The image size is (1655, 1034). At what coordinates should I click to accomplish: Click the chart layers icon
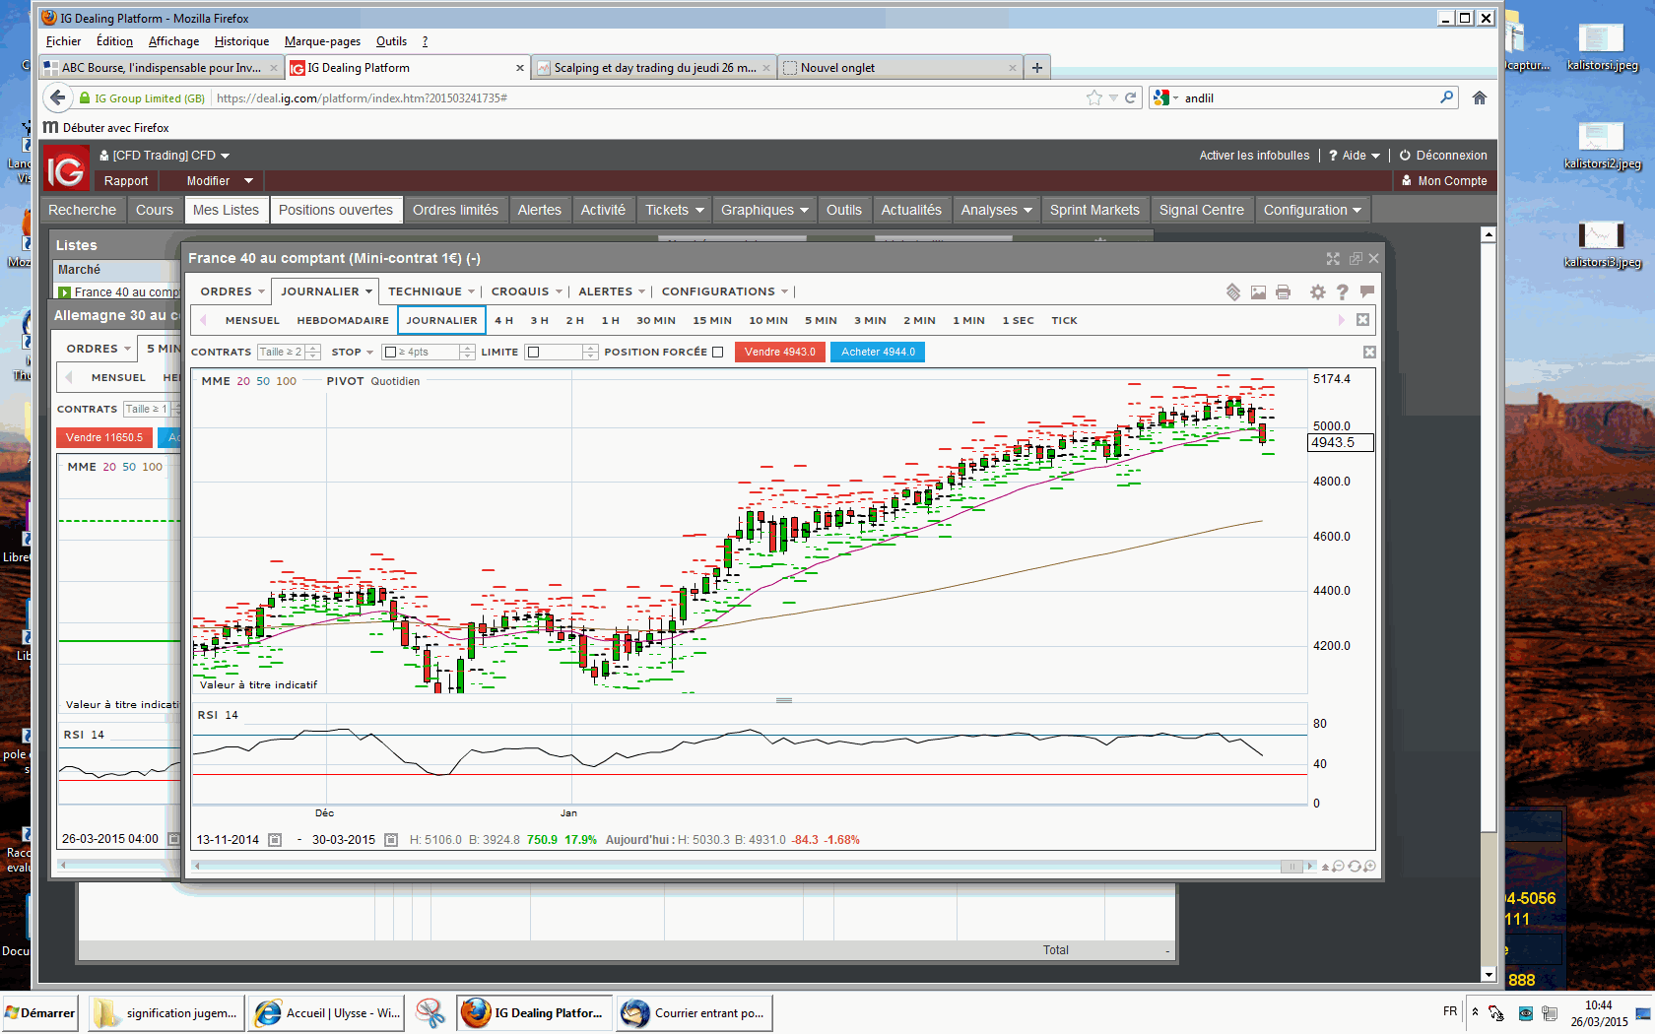[1233, 292]
